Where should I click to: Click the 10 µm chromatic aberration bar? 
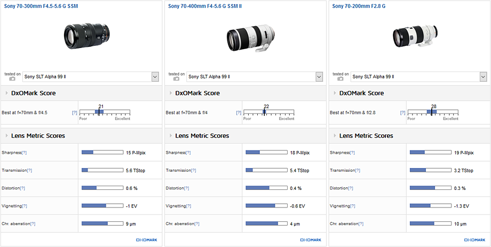pos(431,224)
